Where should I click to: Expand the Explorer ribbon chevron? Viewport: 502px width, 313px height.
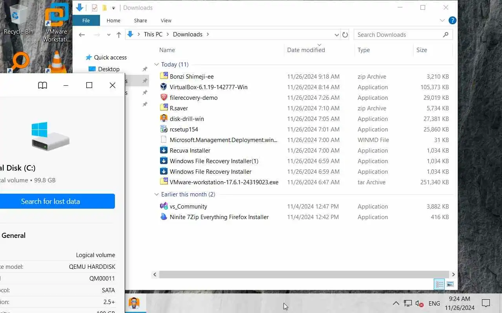442,20
